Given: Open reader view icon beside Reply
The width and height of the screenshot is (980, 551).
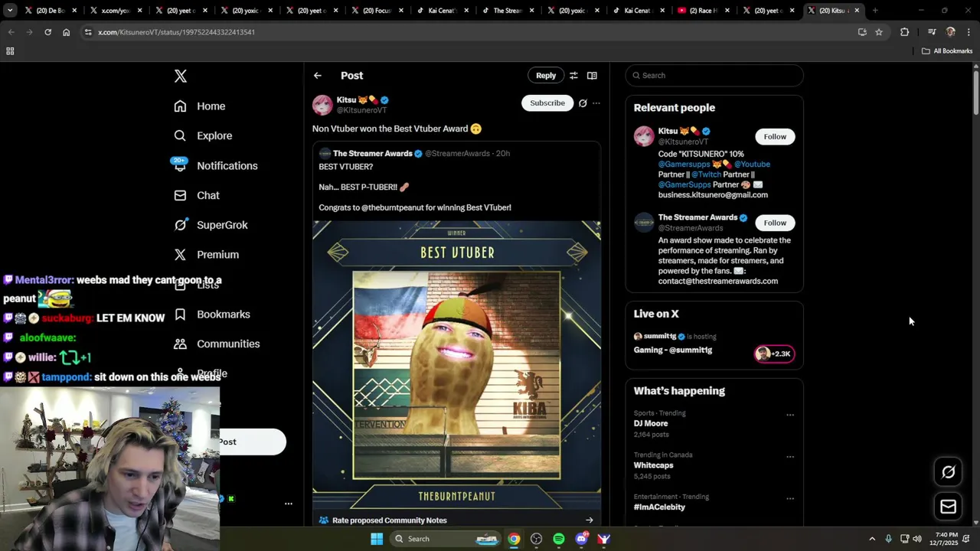Looking at the screenshot, I should (592, 76).
